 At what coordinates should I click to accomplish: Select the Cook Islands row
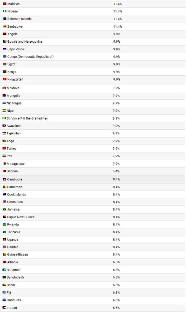[93, 194]
